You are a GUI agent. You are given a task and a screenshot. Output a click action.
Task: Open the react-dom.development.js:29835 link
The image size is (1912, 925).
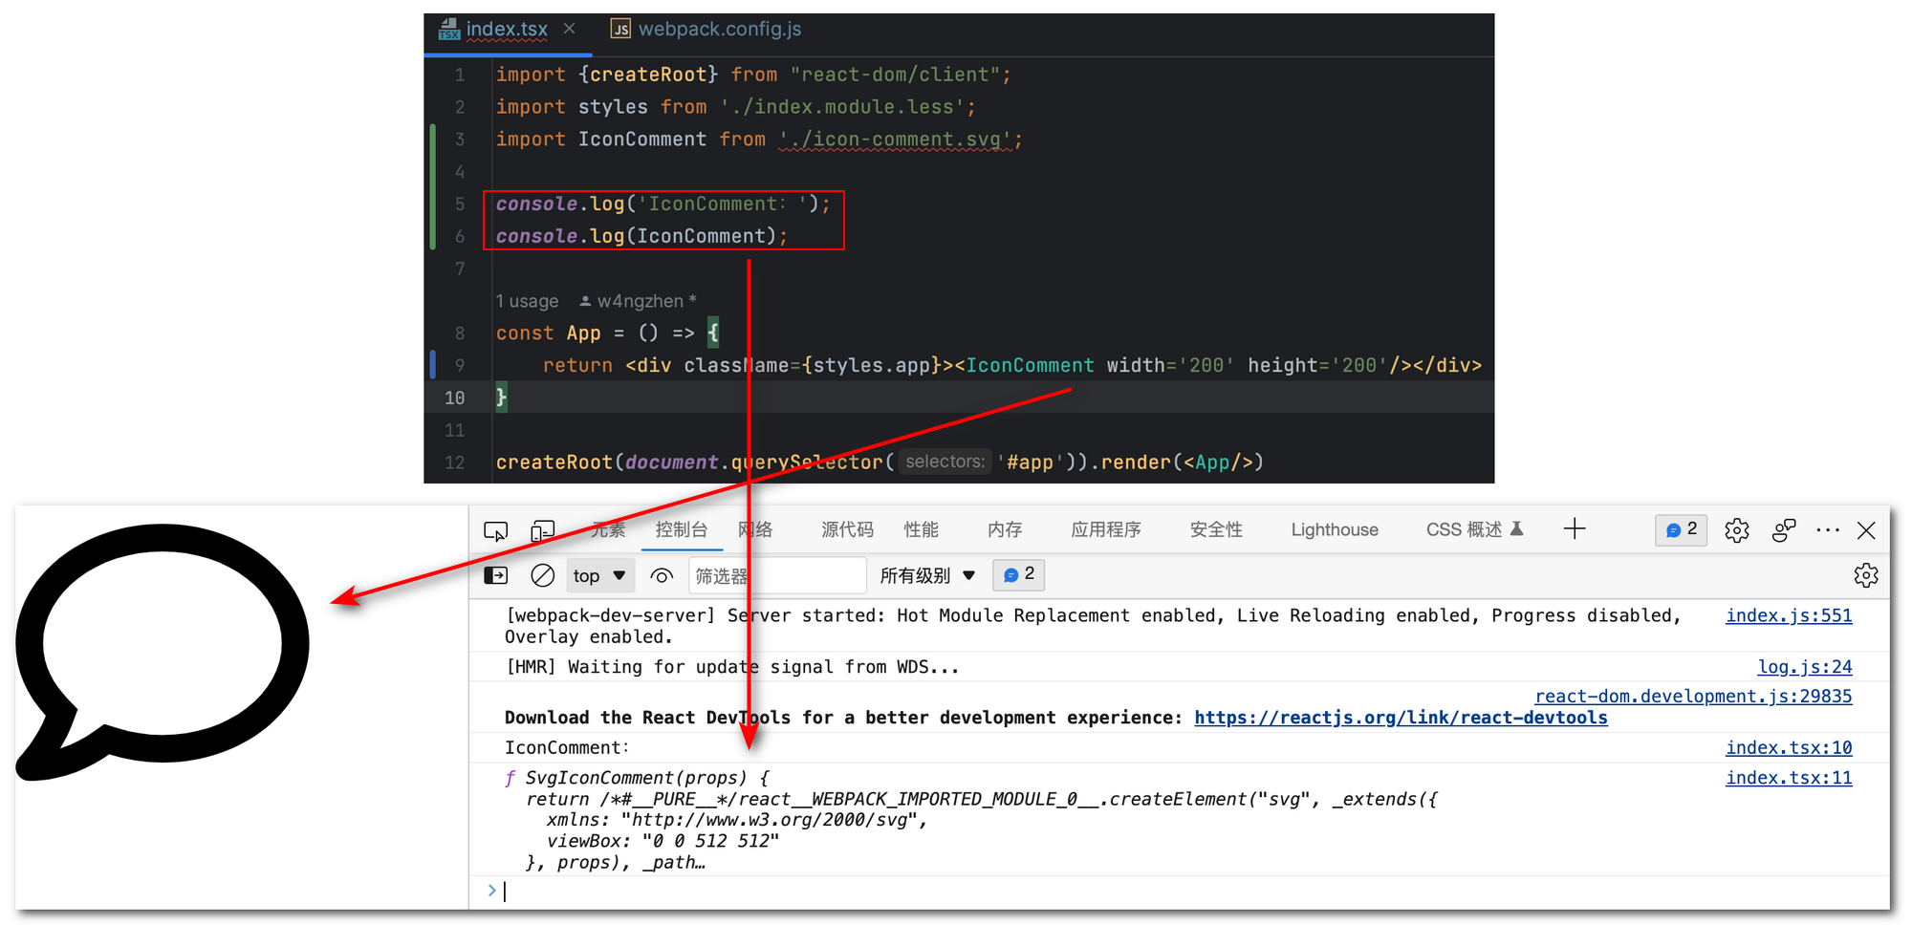[1693, 696]
